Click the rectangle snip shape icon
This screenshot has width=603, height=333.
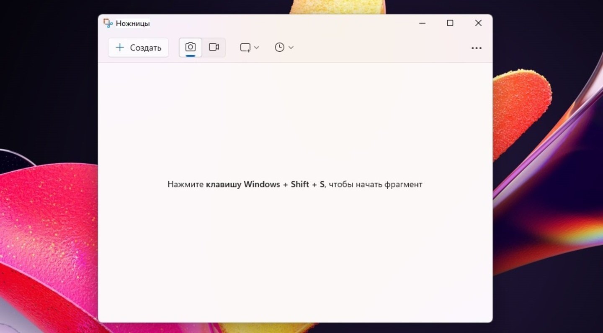click(245, 48)
